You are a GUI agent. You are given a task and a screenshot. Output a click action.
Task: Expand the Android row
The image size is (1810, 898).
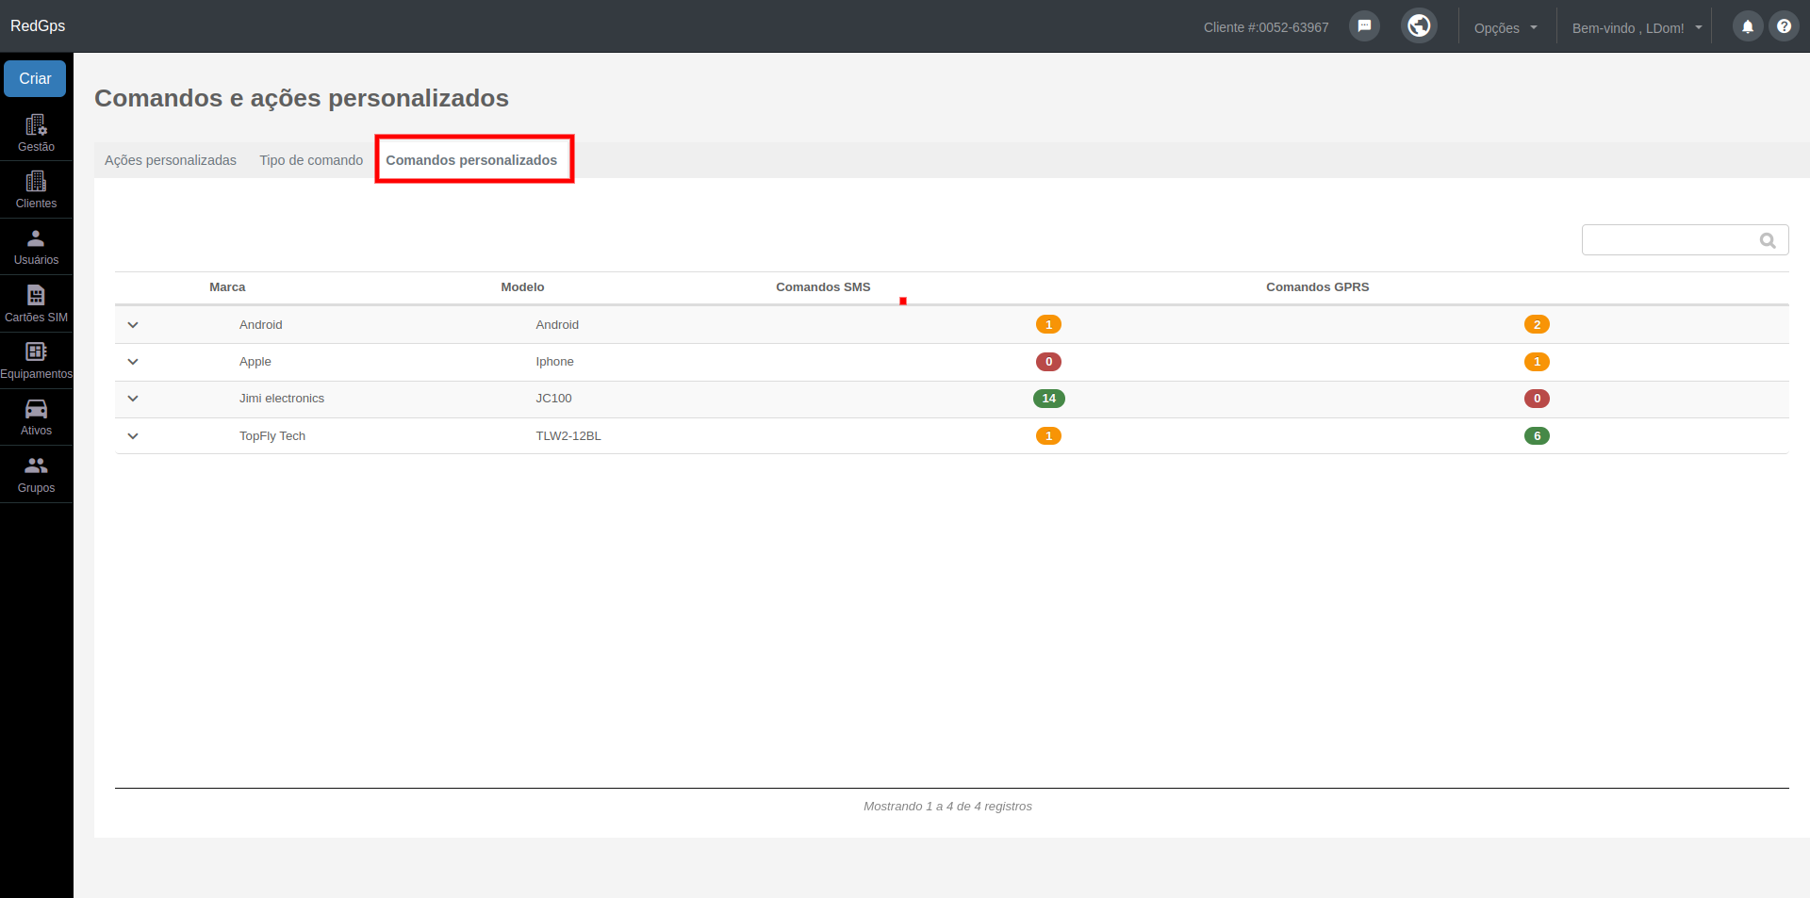coord(133,325)
